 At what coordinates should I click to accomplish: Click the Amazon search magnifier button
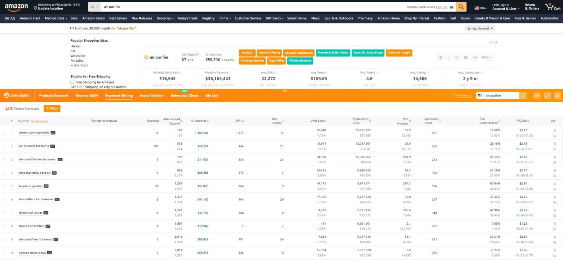pyautogui.click(x=461, y=7)
